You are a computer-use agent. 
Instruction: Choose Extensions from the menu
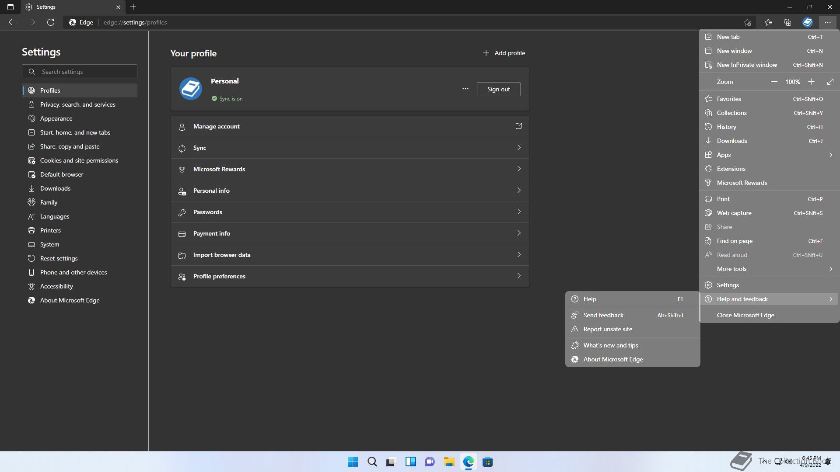click(769, 169)
